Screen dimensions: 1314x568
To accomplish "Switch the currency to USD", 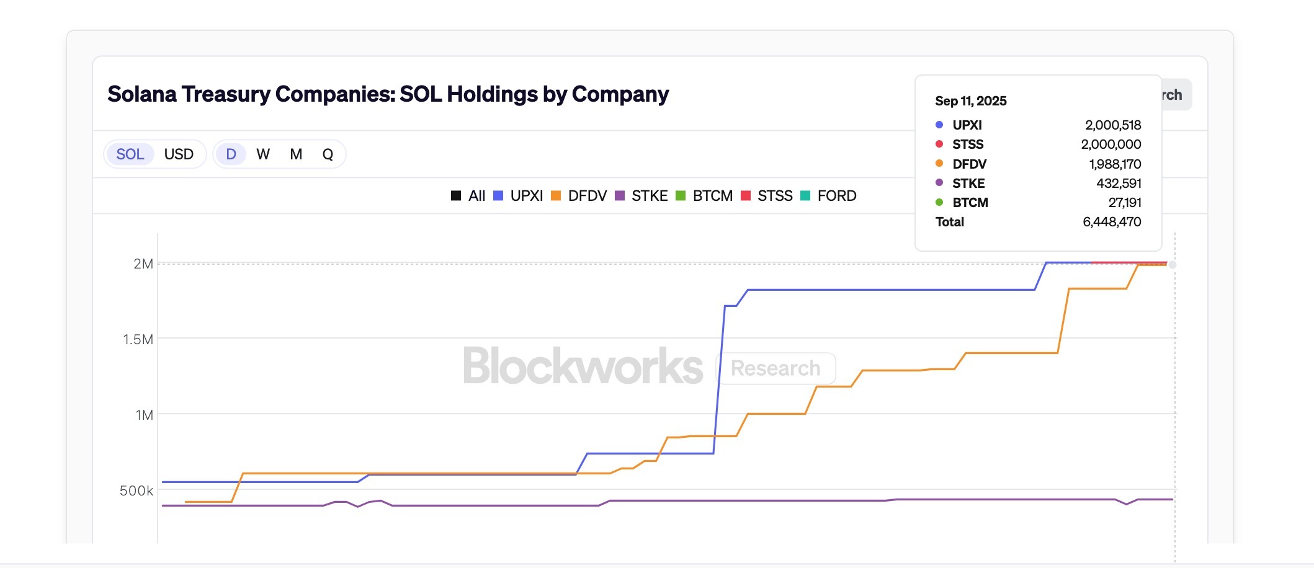I will pos(179,154).
